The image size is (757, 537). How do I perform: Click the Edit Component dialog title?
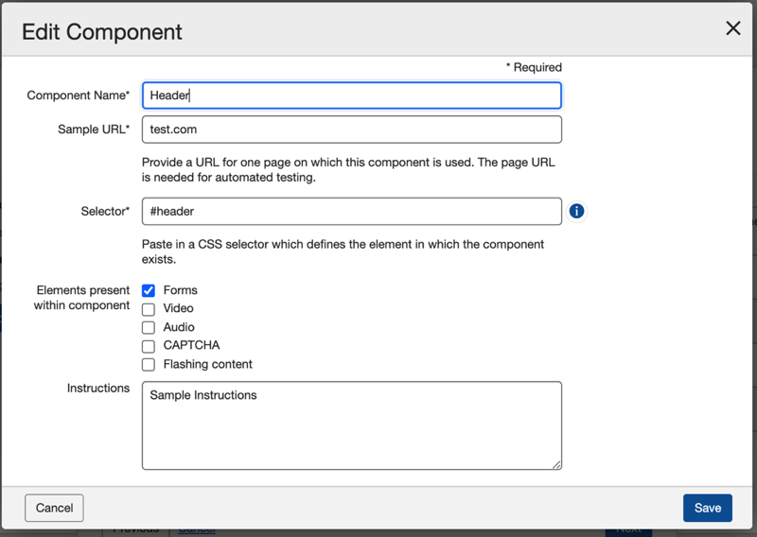(102, 31)
